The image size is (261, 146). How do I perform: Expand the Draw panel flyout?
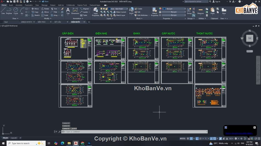pyautogui.click(x=15, y=19)
